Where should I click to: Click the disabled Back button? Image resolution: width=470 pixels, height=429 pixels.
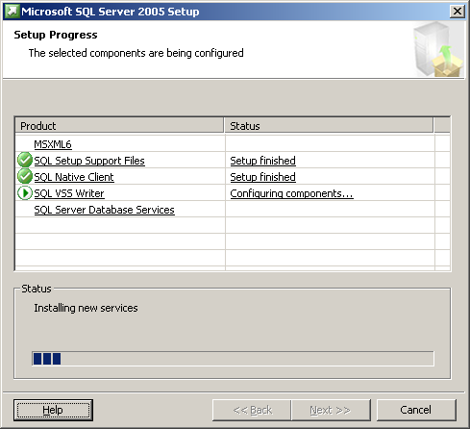coord(252,410)
